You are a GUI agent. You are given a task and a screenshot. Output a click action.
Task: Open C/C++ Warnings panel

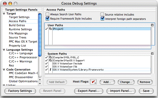(20, 61)
